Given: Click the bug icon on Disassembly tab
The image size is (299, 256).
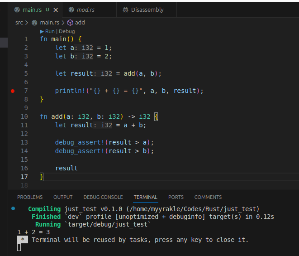Looking at the screenshot, I should click(125, 10).
